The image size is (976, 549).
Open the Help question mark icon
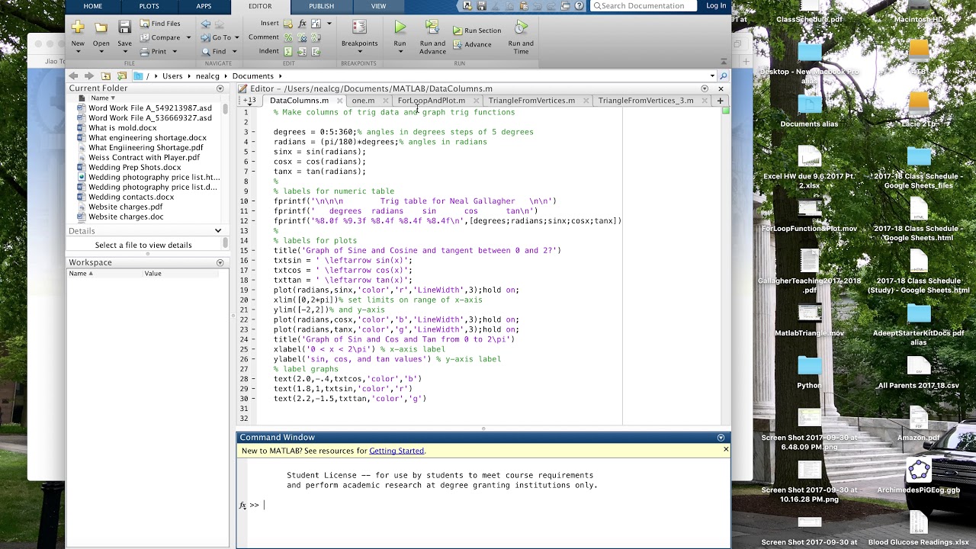click(579, 6)
